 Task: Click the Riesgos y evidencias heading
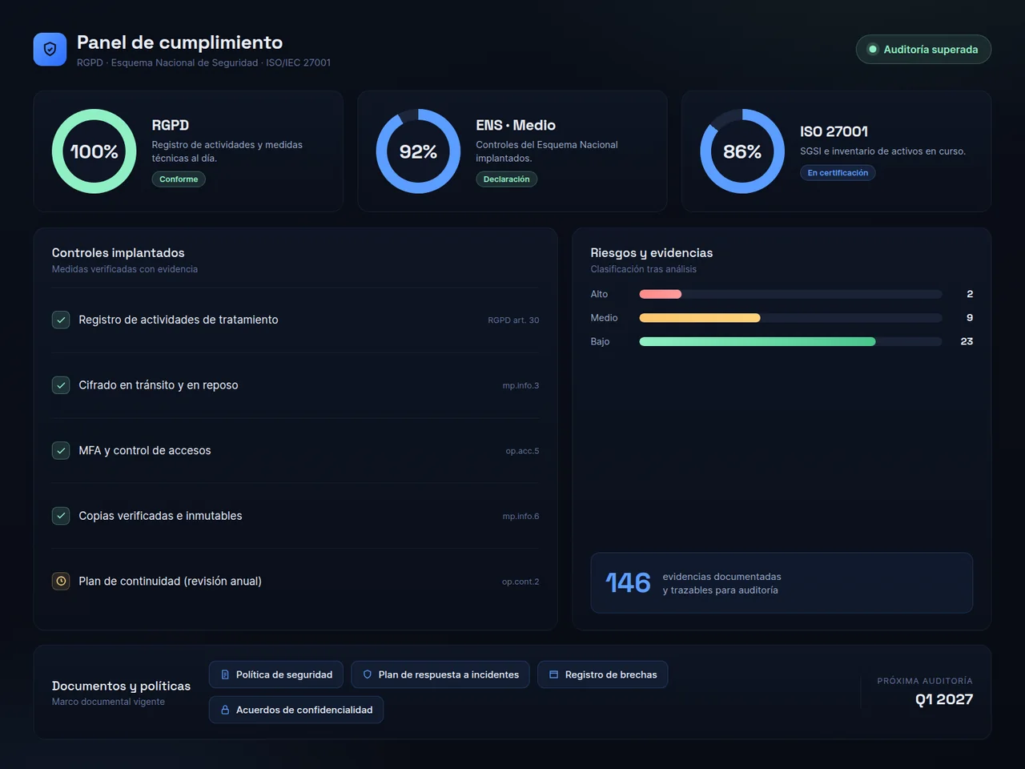pyautogui.click(x=652, y=253)
